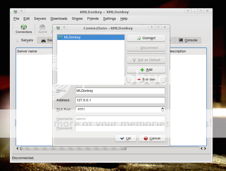Switch to the Console tab
The width and height of the screenshot is (226, 171).
click(x=188, y=40)
